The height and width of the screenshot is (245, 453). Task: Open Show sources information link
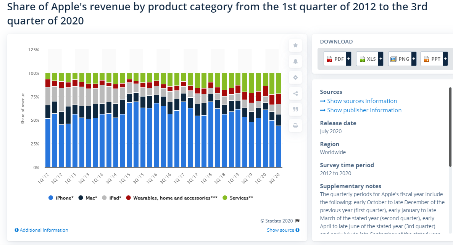coord(362,101)
